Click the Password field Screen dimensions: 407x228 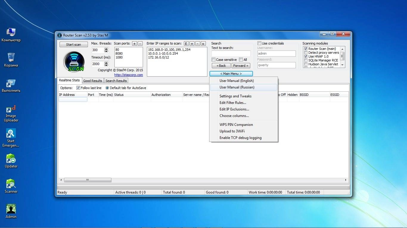click(x=276, y=65)
